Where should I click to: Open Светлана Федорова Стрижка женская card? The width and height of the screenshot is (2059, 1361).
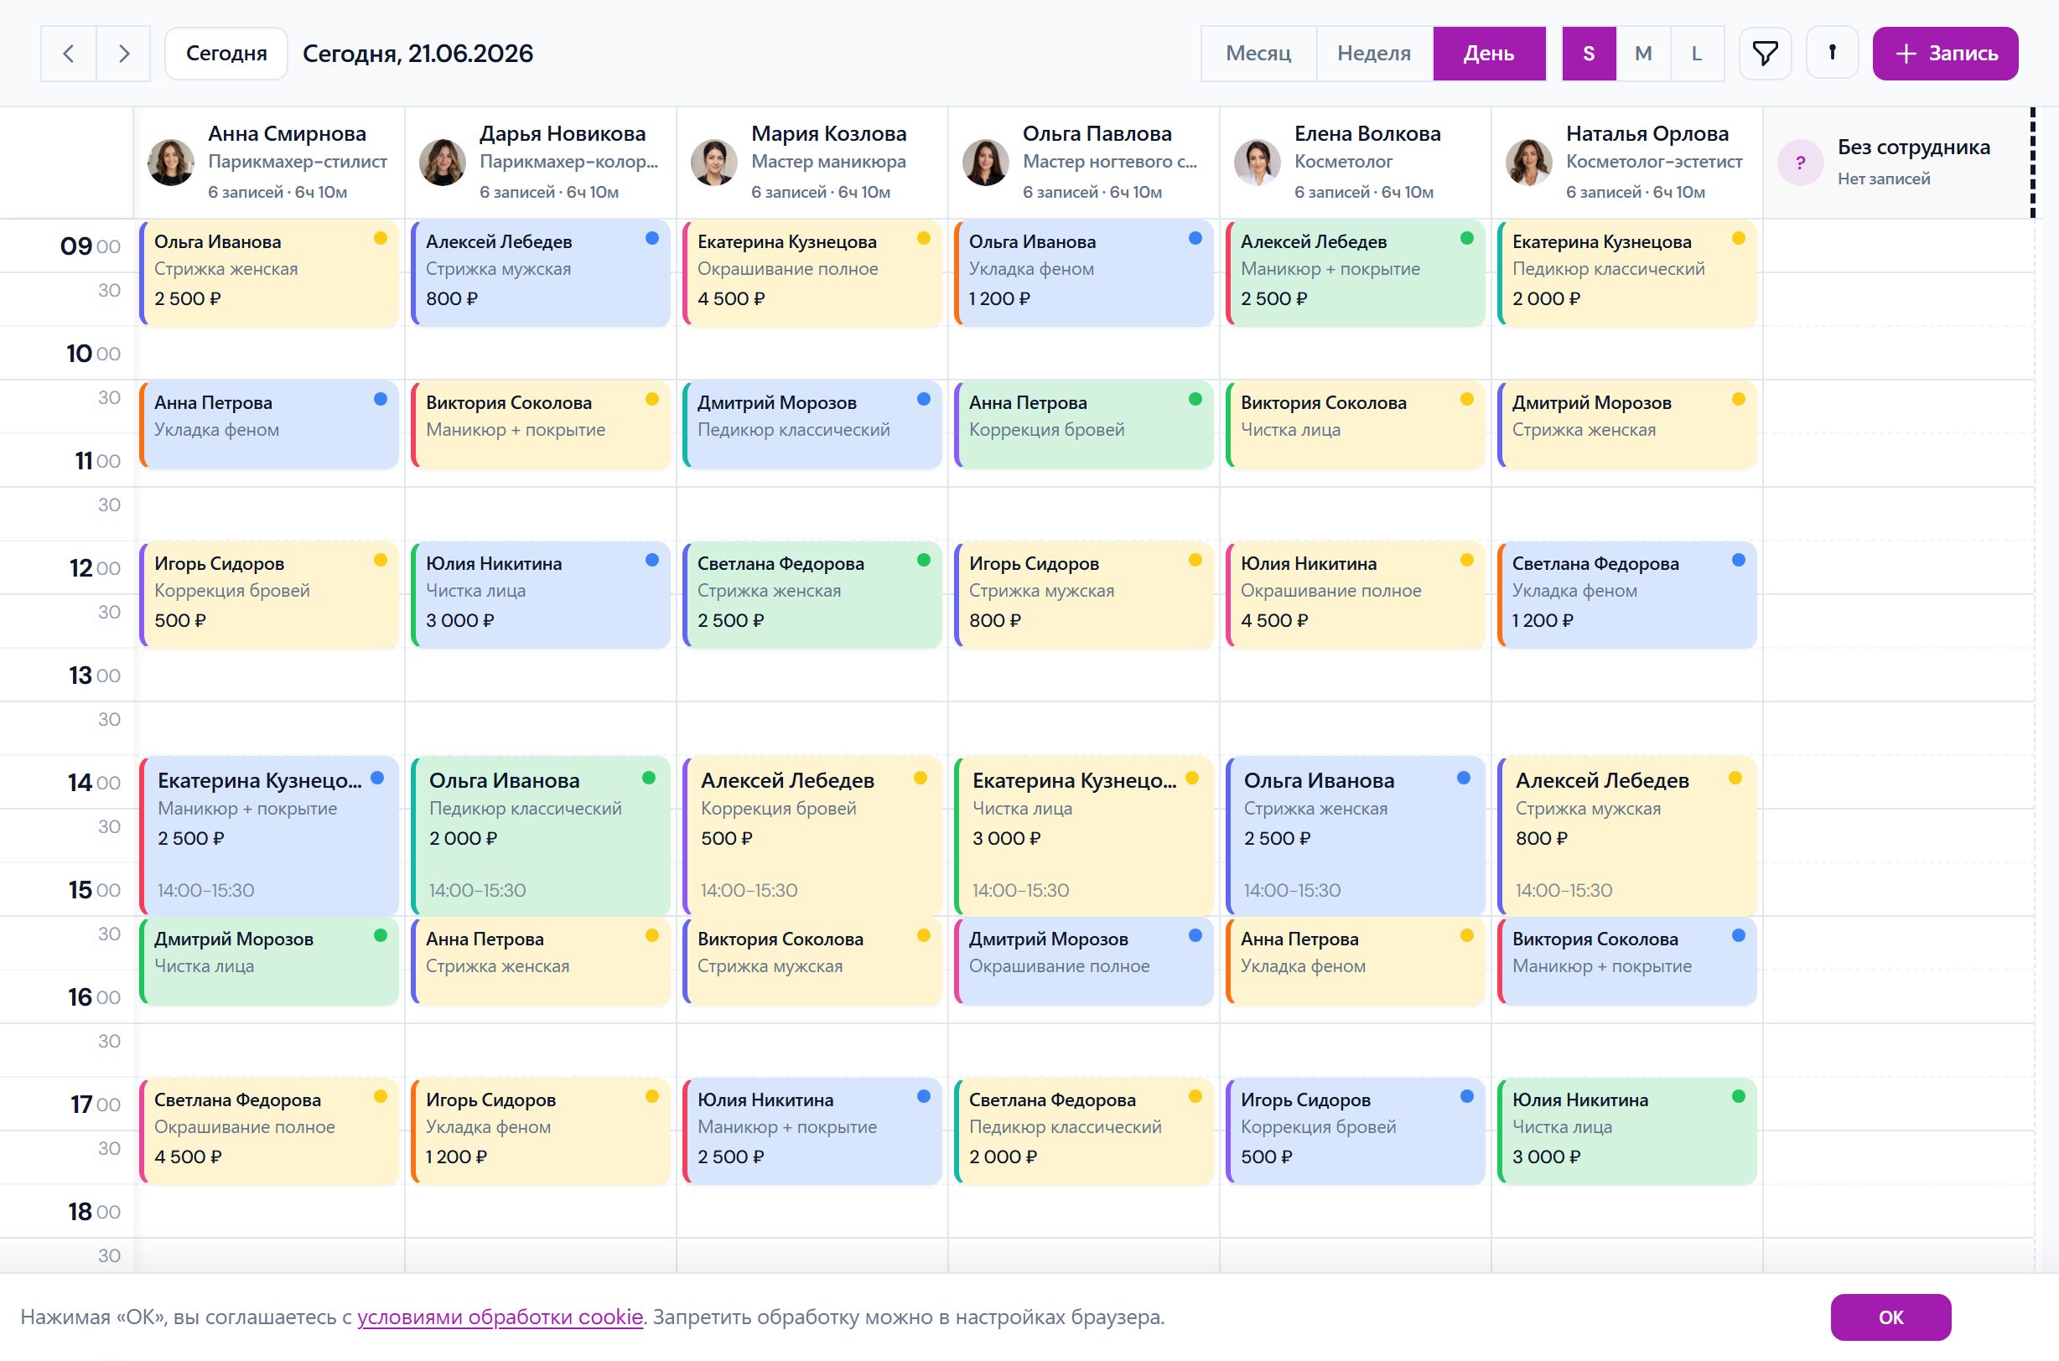click(x=812, y=595)
